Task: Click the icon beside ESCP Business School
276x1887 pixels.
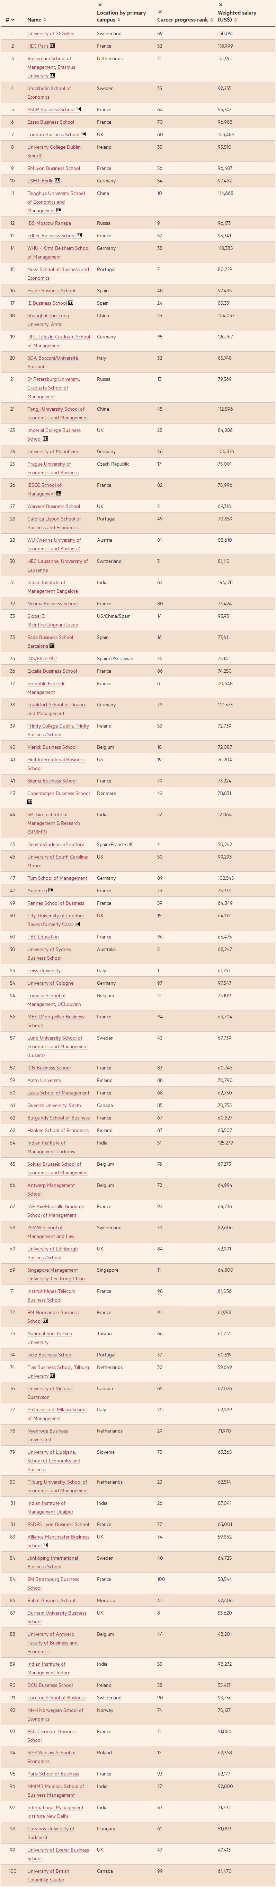Action: click(x=78, y=110)
